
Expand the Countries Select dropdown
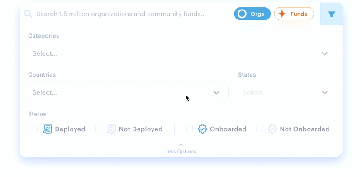click(127, 92)
